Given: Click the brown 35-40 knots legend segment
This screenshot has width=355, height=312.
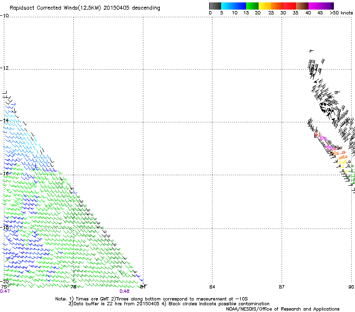Looking at the screenshot, I should pyautogui.click(x=302, y=6).
